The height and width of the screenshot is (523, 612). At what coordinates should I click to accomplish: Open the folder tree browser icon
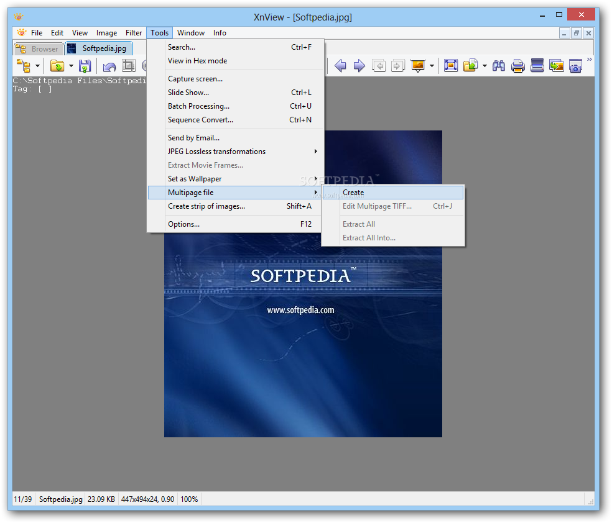(x=24, y=66)
